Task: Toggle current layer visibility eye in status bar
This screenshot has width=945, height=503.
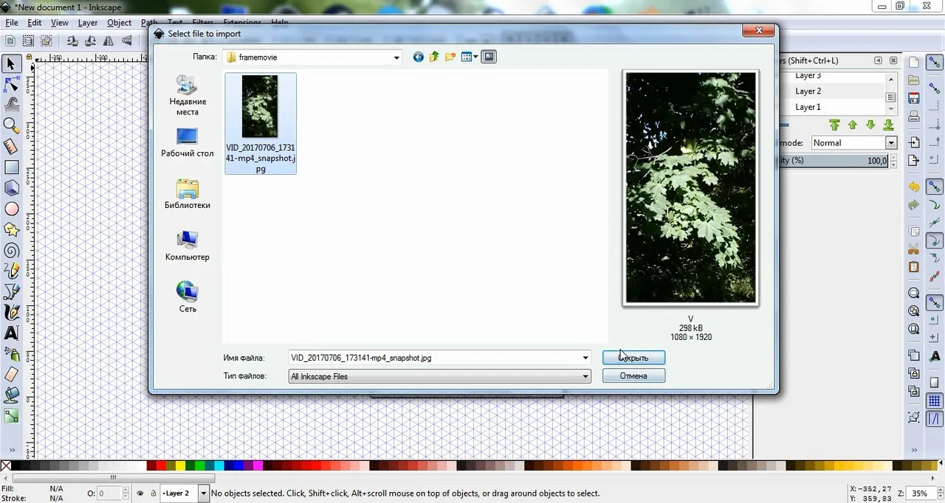Action: coord(140,493)
